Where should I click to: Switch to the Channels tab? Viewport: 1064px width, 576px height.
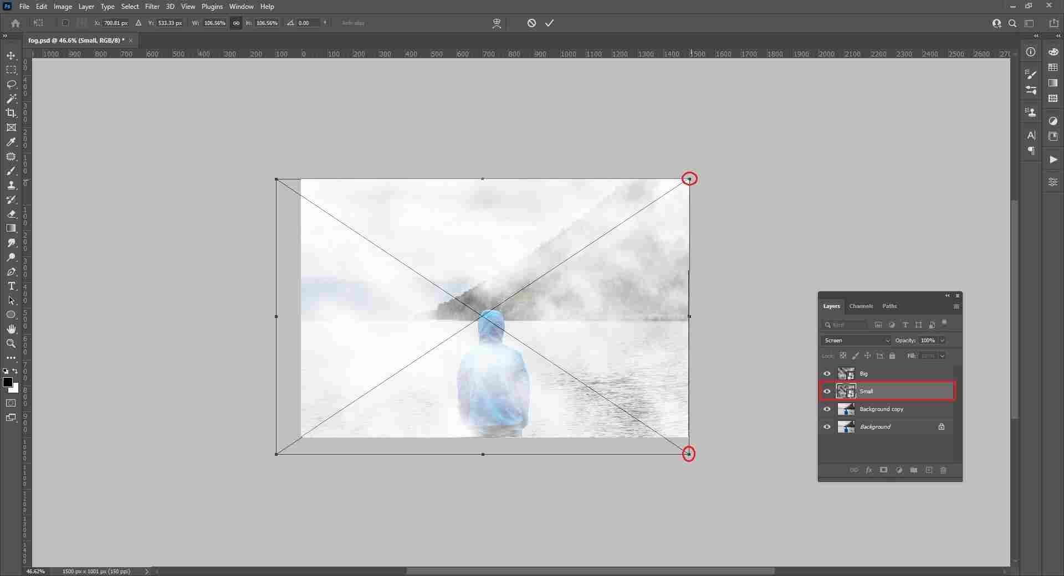[x=861, y=306]
